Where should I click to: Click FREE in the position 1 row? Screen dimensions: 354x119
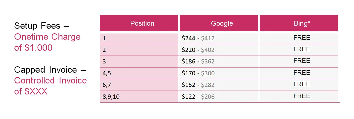click(x=302, y=38)
